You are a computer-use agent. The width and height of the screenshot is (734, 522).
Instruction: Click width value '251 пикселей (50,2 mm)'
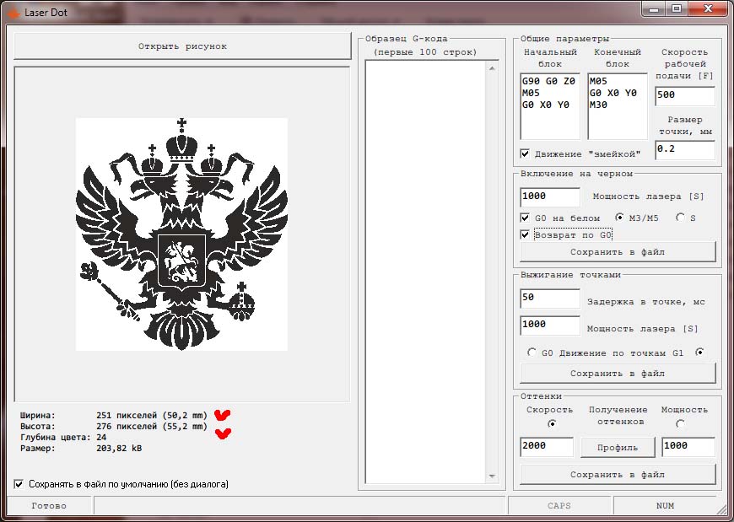(152, 416)
